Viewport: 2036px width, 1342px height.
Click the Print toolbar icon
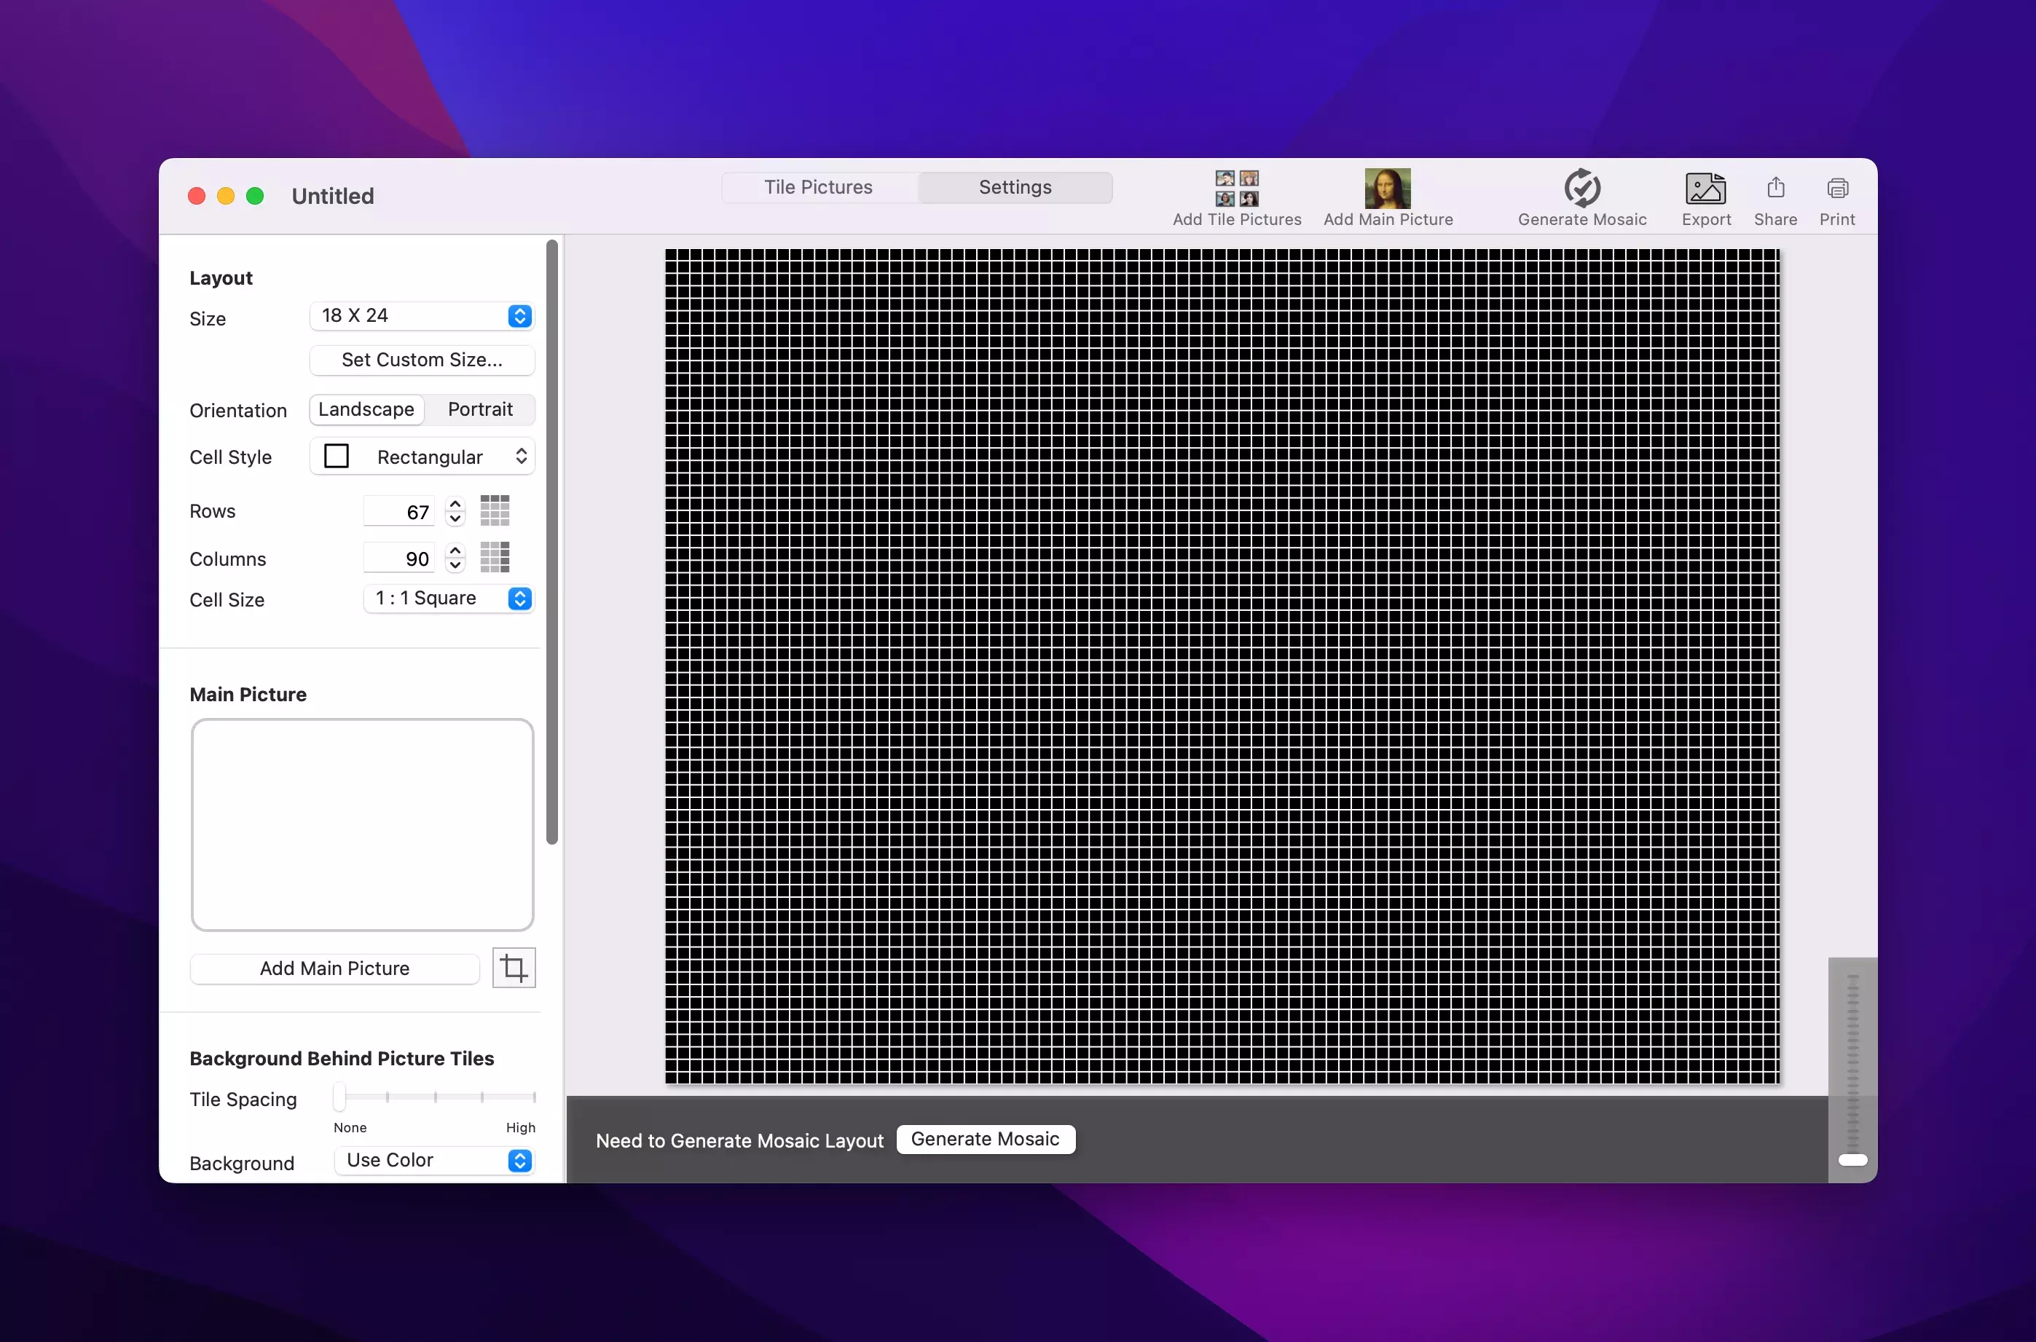coord(1836,189)
